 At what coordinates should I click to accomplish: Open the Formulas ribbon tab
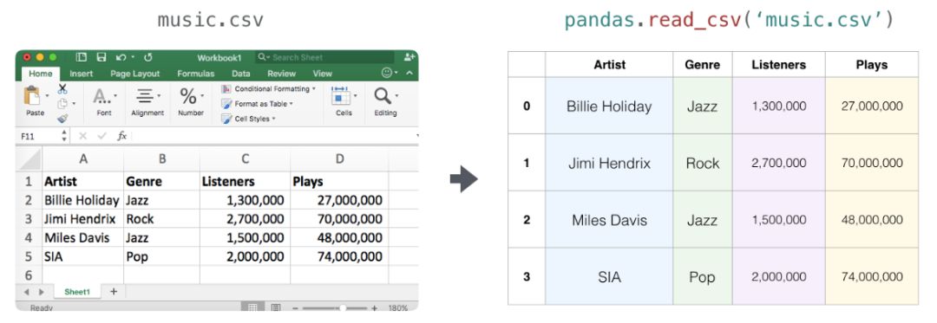tap(195, 74)
